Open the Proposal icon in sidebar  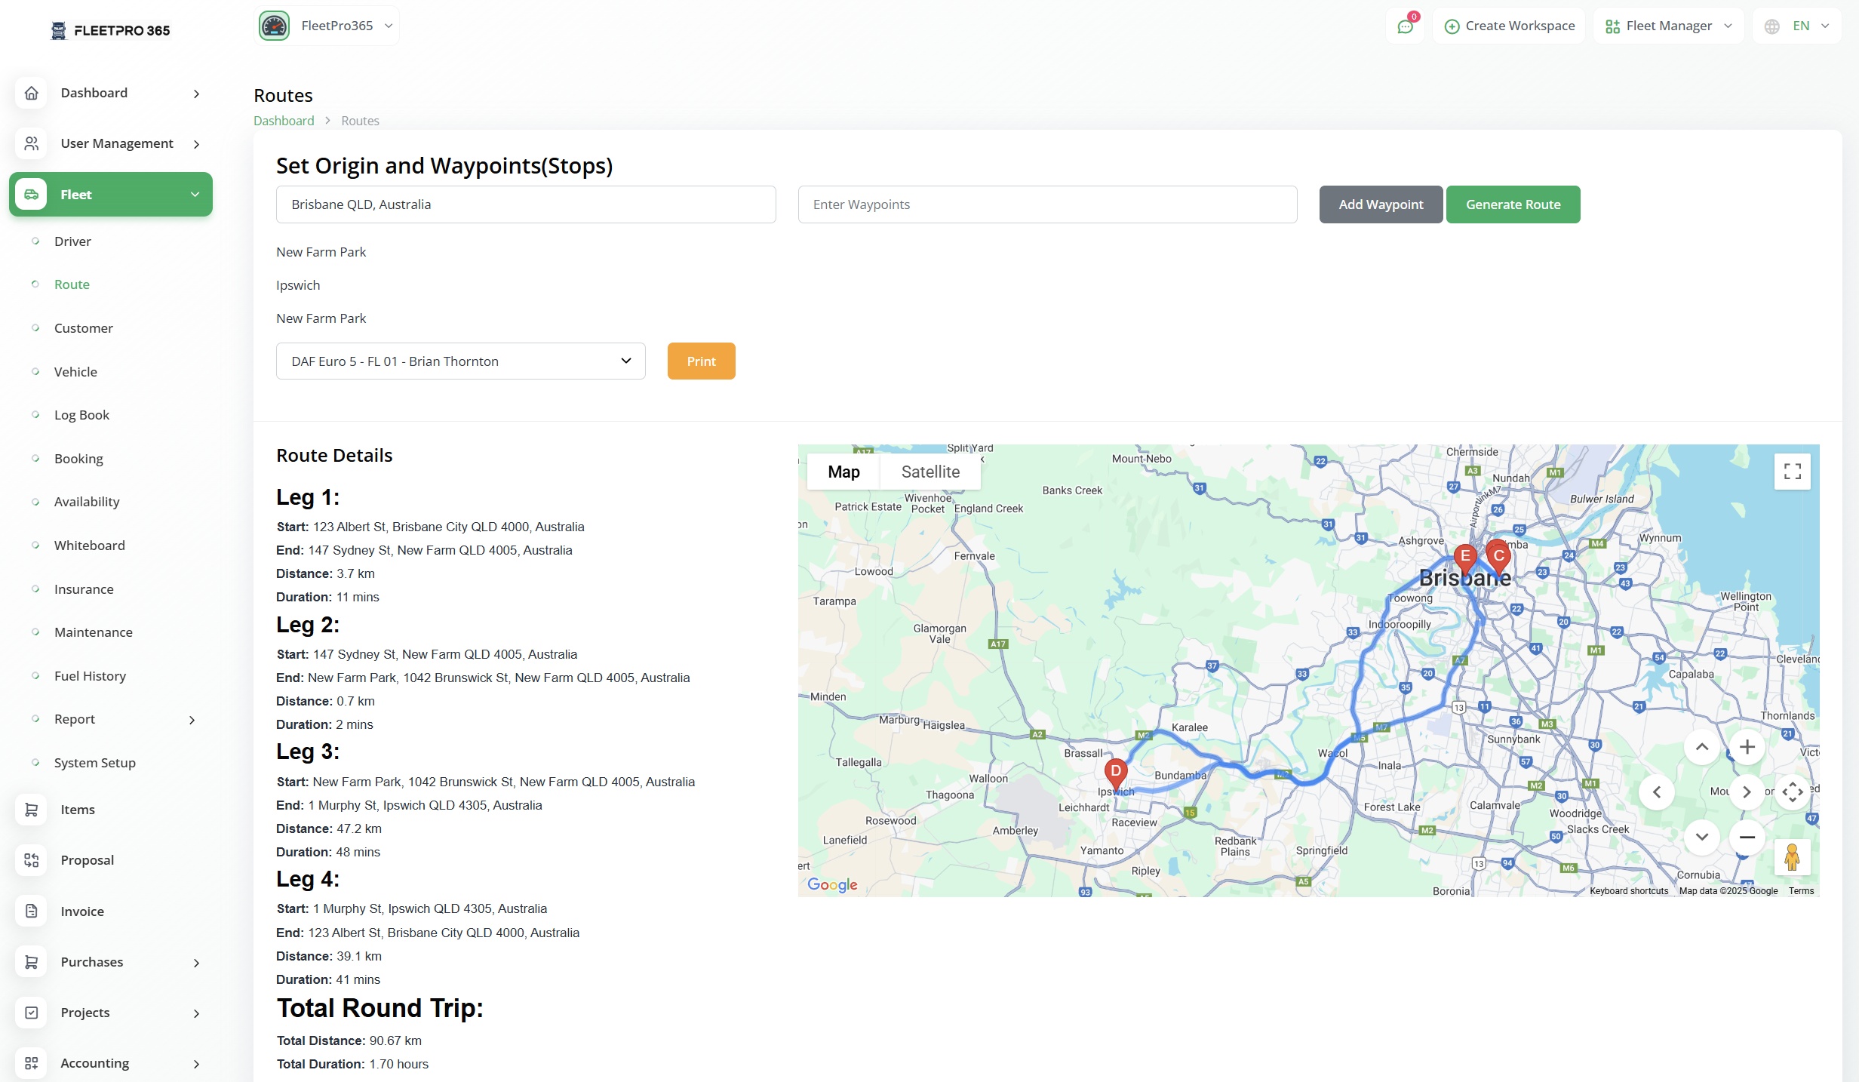tap(31, 860)
